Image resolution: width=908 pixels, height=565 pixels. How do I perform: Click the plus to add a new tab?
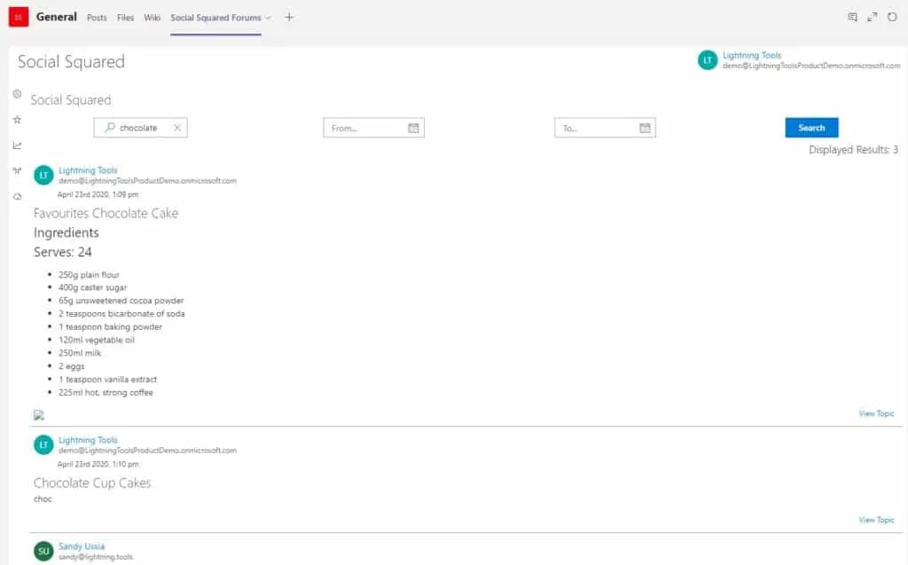(x=289, y=16)
